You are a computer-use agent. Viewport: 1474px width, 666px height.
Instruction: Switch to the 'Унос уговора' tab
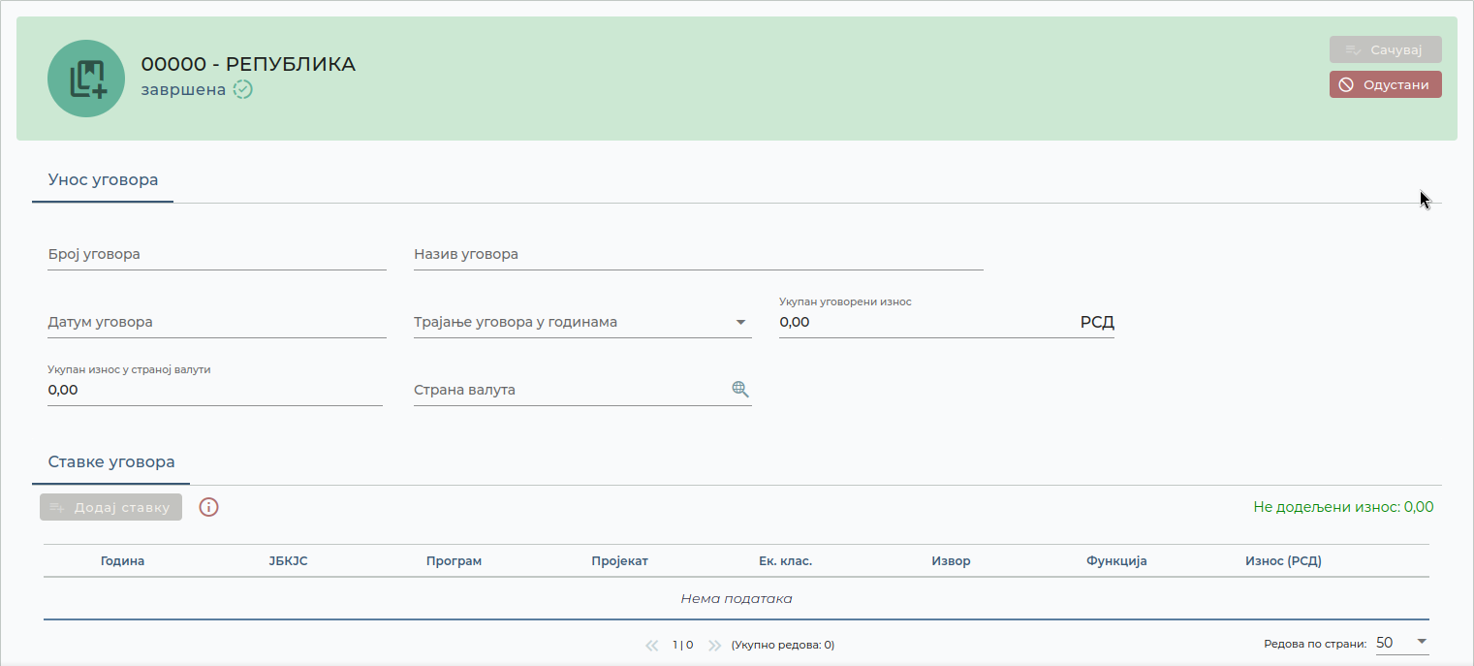[x=103, y=180]
